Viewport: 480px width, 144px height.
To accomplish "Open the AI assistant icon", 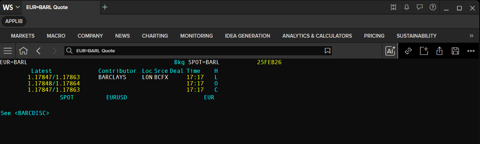I will coord(390,51).
